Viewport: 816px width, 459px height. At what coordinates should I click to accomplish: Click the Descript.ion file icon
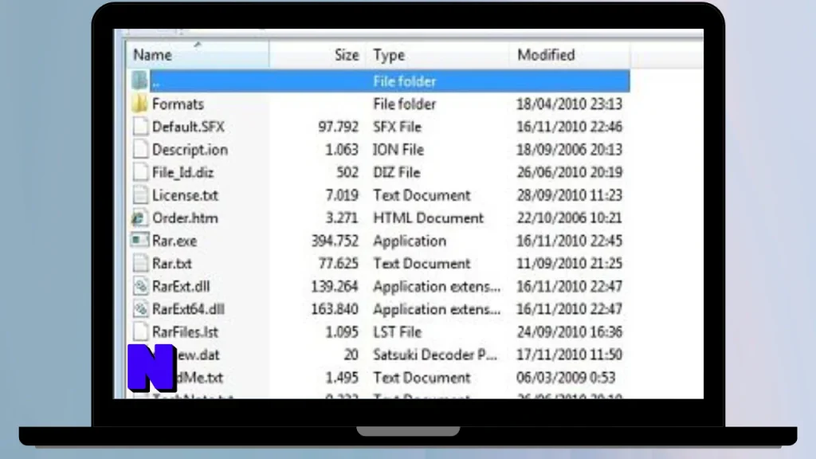(x=140, y=149)
